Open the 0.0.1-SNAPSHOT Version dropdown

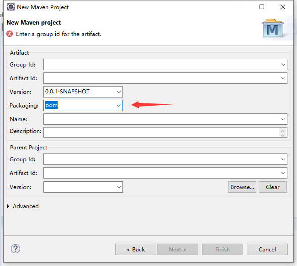119,92
